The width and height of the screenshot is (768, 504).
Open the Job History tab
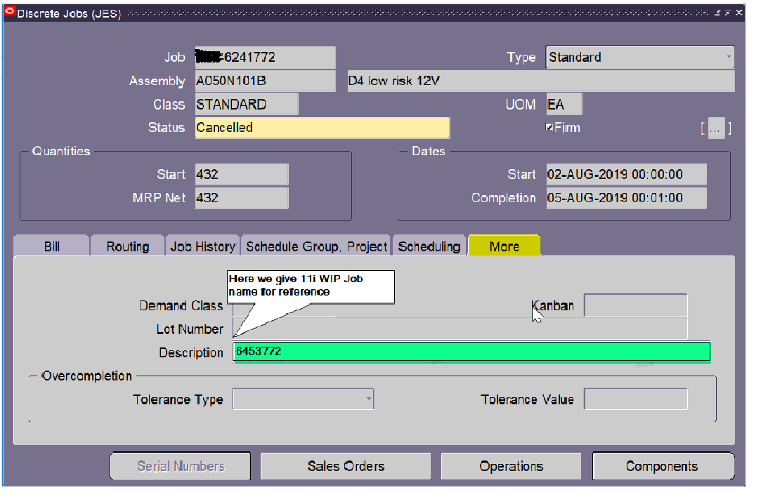click(202, 246)
